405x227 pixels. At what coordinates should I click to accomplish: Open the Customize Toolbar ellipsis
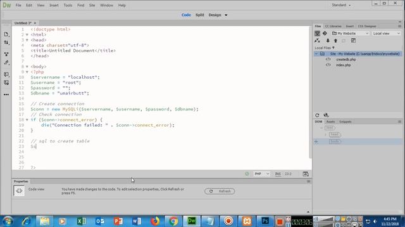(x=6, y=95)
